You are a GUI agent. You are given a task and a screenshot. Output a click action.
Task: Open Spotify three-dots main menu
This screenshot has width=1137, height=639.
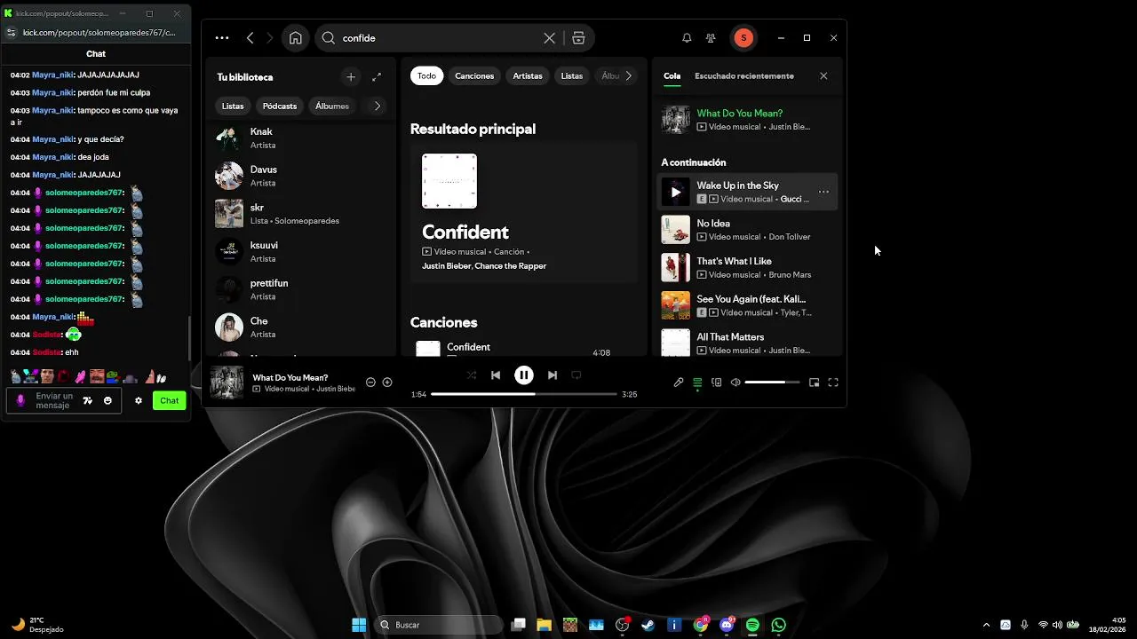222,38
